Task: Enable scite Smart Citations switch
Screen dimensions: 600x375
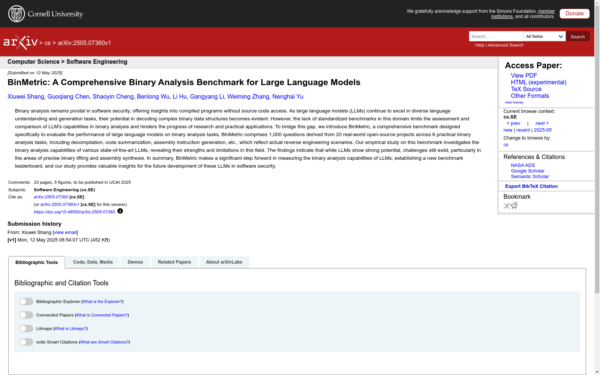Action: pyautogui.click(x=26, y=342)
